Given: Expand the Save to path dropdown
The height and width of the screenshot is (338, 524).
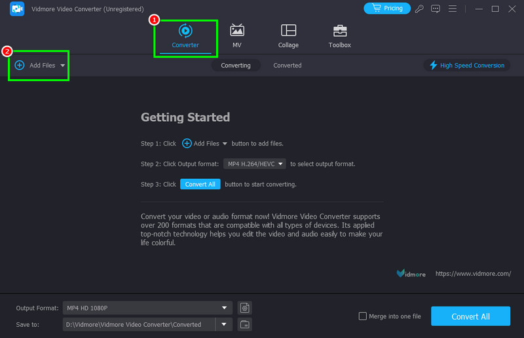Looking at the screenshot, I should [x=225, y=324].
